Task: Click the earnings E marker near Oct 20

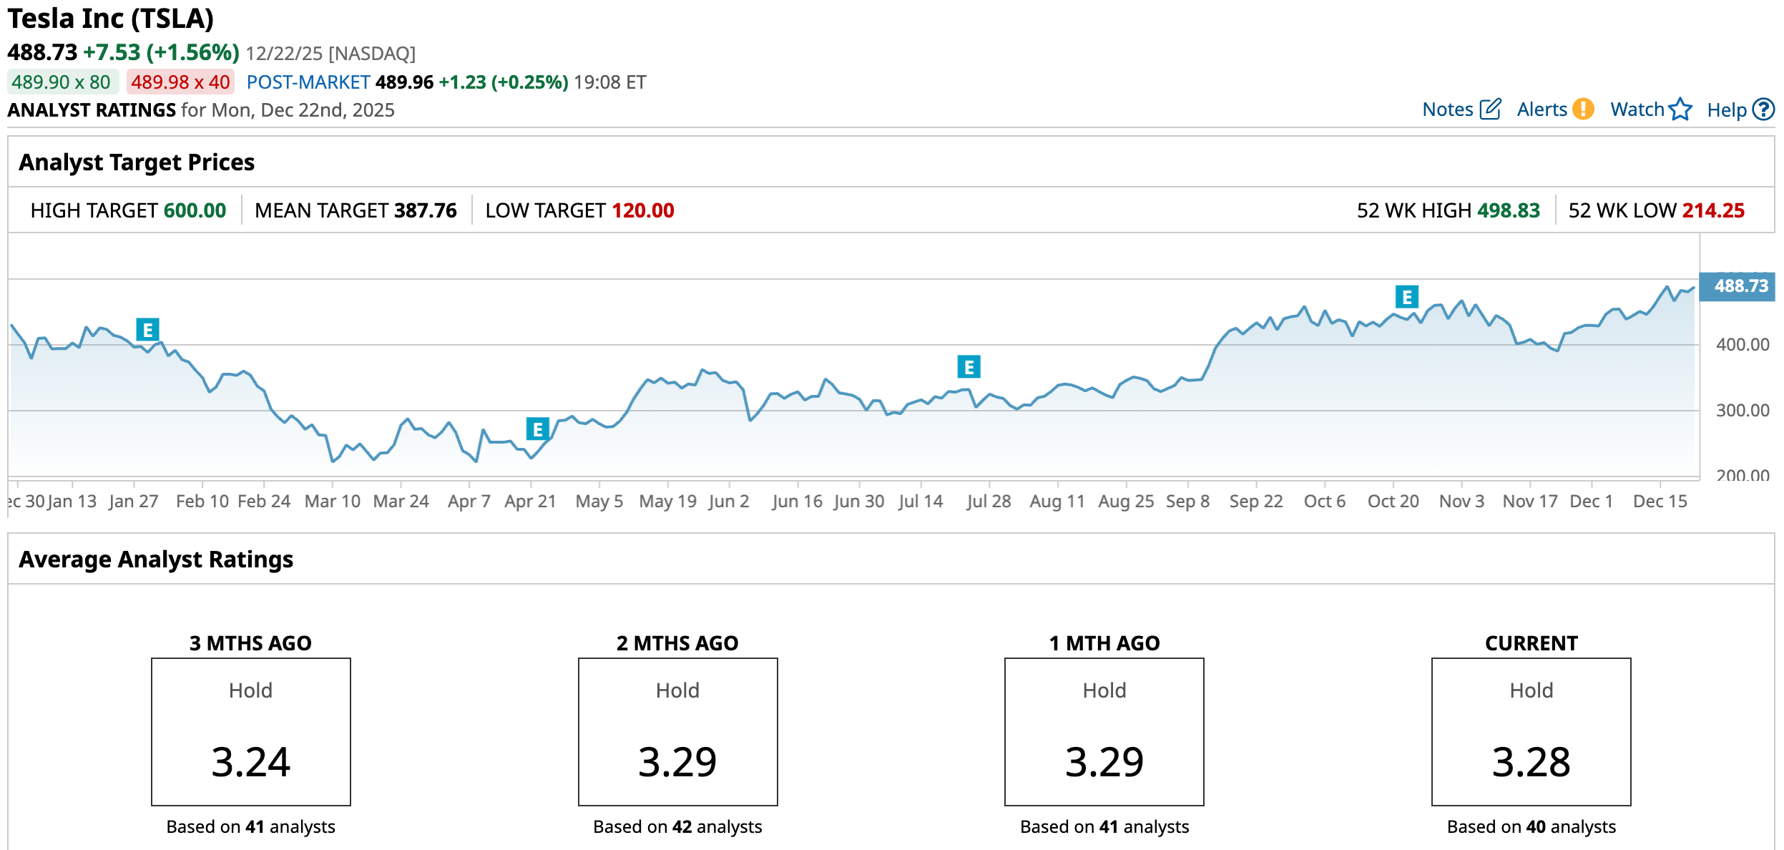Action: pos(1406,297)
